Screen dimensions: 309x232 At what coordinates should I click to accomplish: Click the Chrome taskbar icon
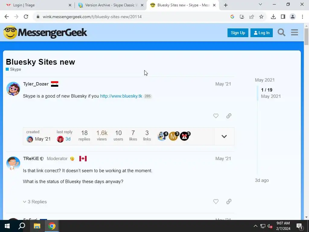[x=52, y=226]
